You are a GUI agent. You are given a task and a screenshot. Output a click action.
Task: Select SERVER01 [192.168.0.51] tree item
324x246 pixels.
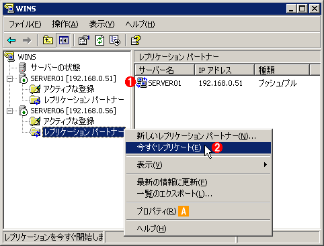(x=73, y=78)
